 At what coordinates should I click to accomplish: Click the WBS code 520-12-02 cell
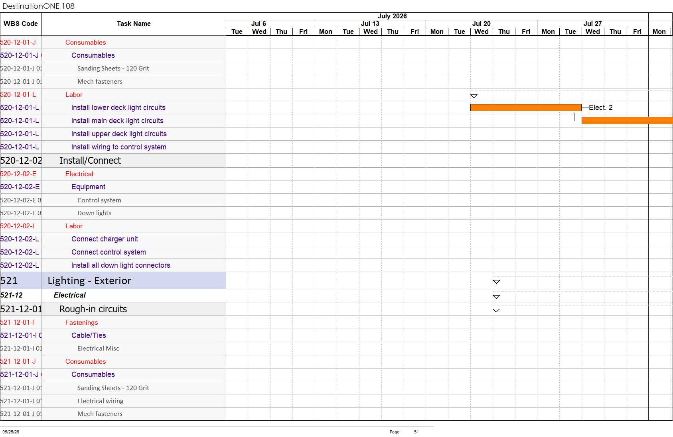click(x=21, y=161)
